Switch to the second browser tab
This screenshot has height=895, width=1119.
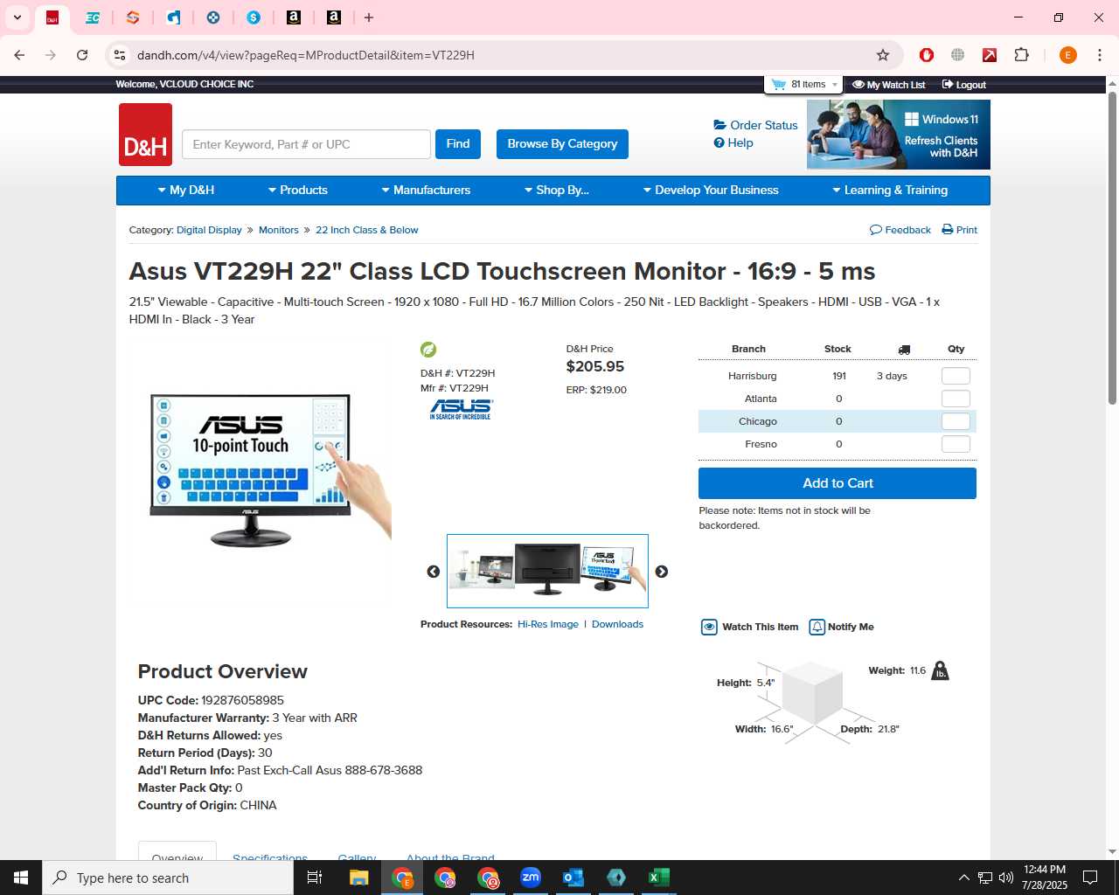[x=92, y=17]
